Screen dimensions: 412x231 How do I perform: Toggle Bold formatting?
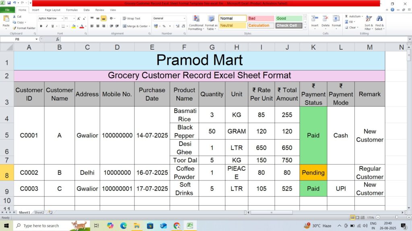click(41, 26)
